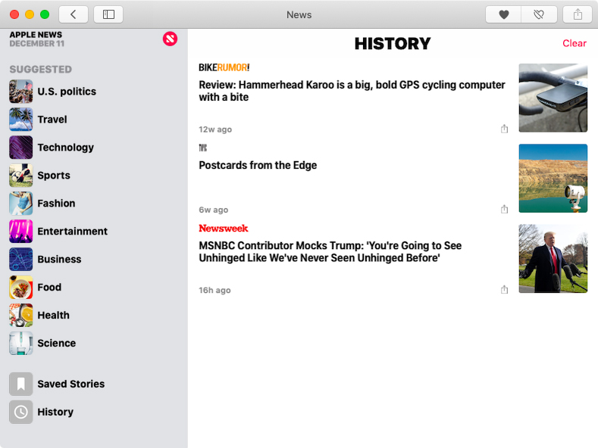The width and height of the screenshot is (598, 448).
Task: Click the SUGGESTED section header
Action: (x=41, y=70)
